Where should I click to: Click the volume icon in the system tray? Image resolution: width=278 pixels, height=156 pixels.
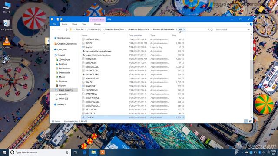pos(264,152)
